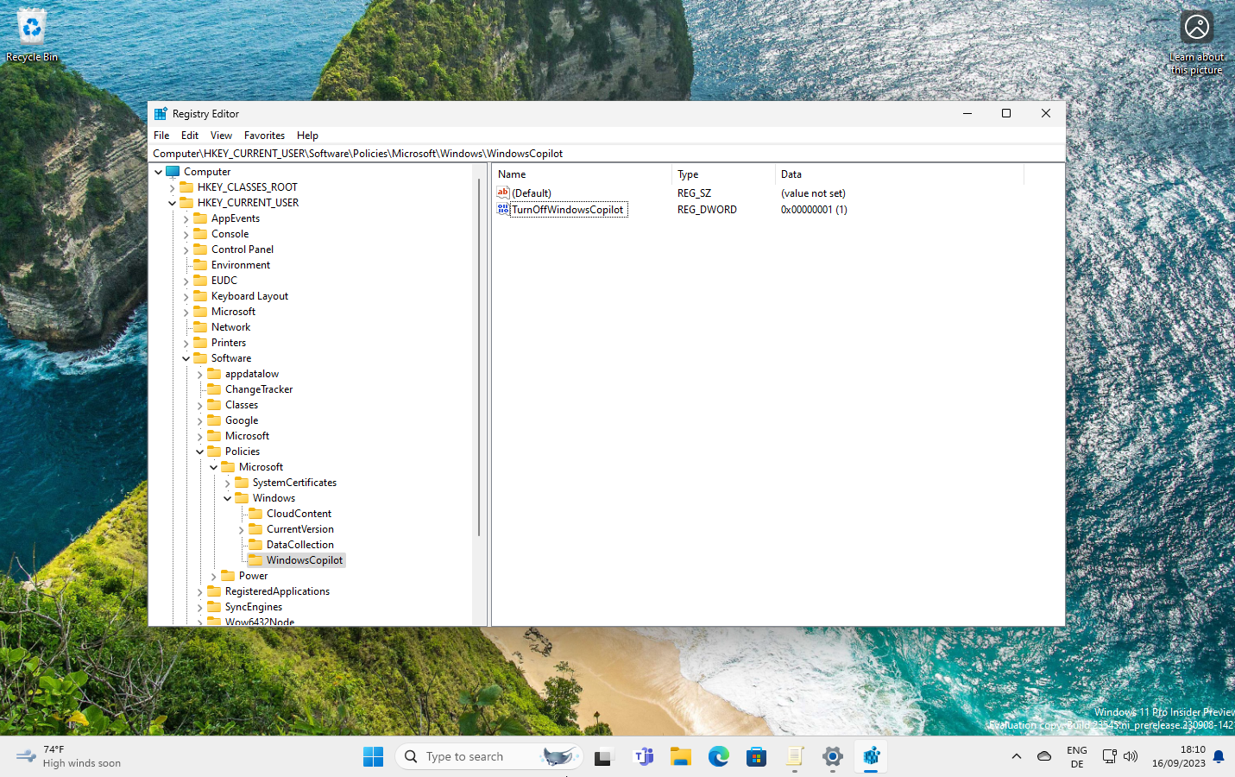Collapse the Policies tree branch

pos(199,451)
